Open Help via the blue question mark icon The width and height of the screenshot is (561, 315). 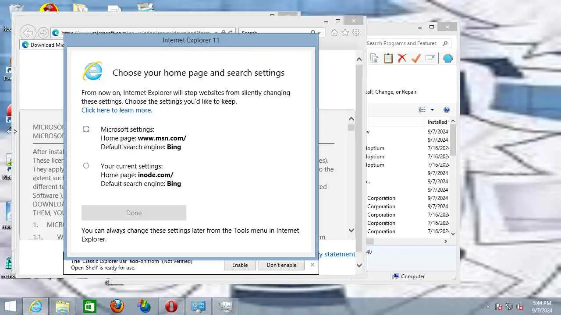447,110
